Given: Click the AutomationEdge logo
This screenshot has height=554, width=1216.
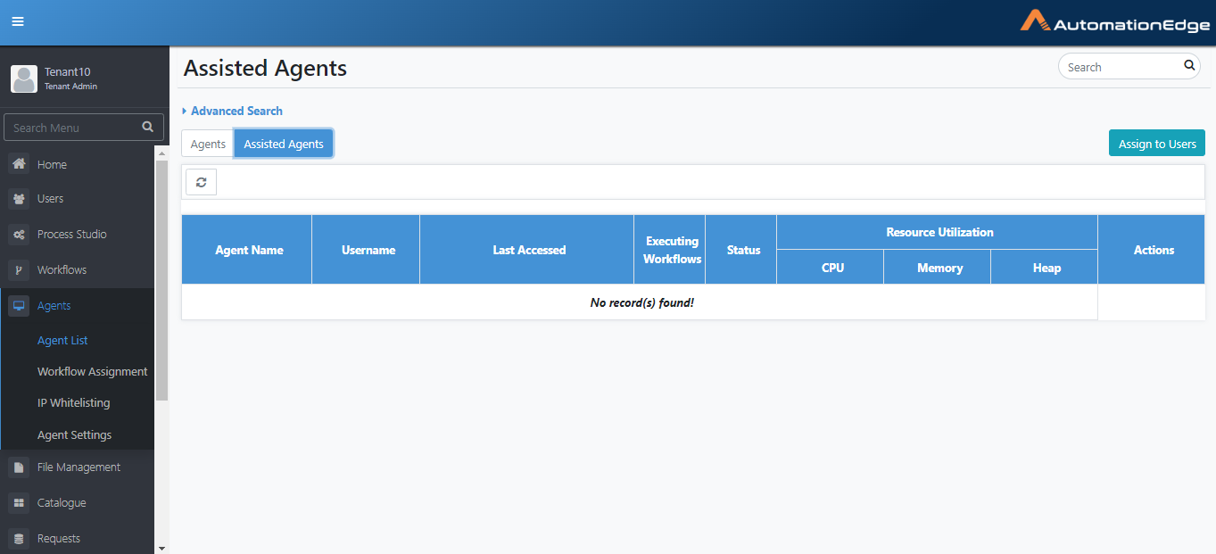Looking at the screenshot, I should point(1114,22).
